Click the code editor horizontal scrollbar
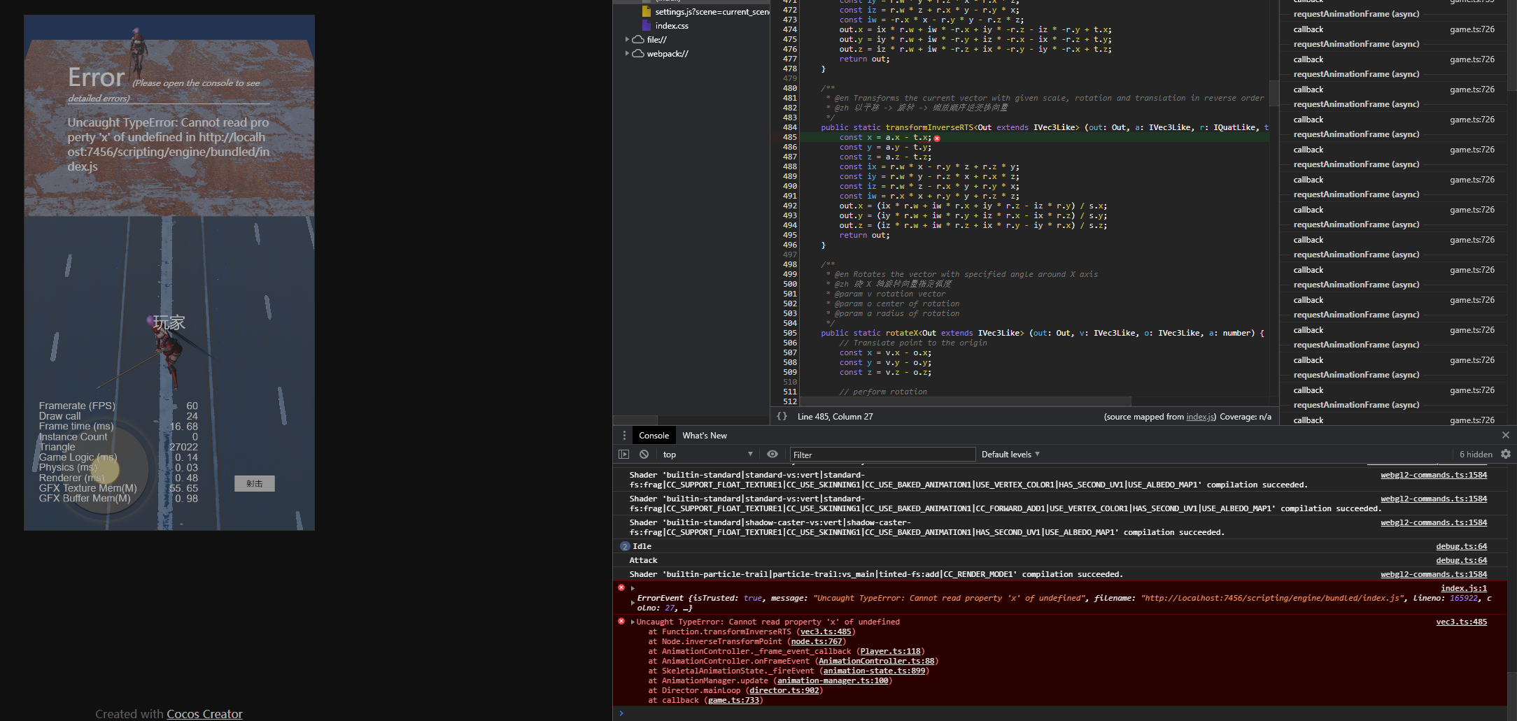The image size is (1517, 721). click(965, 401)
